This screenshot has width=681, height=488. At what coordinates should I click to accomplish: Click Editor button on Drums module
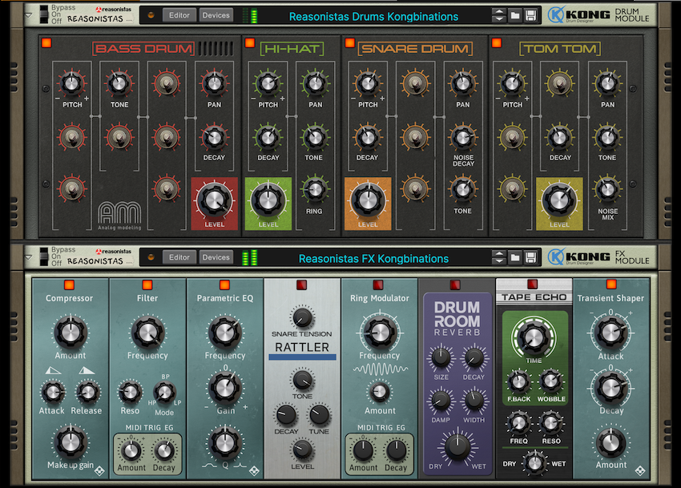click(x=179, y=15)
